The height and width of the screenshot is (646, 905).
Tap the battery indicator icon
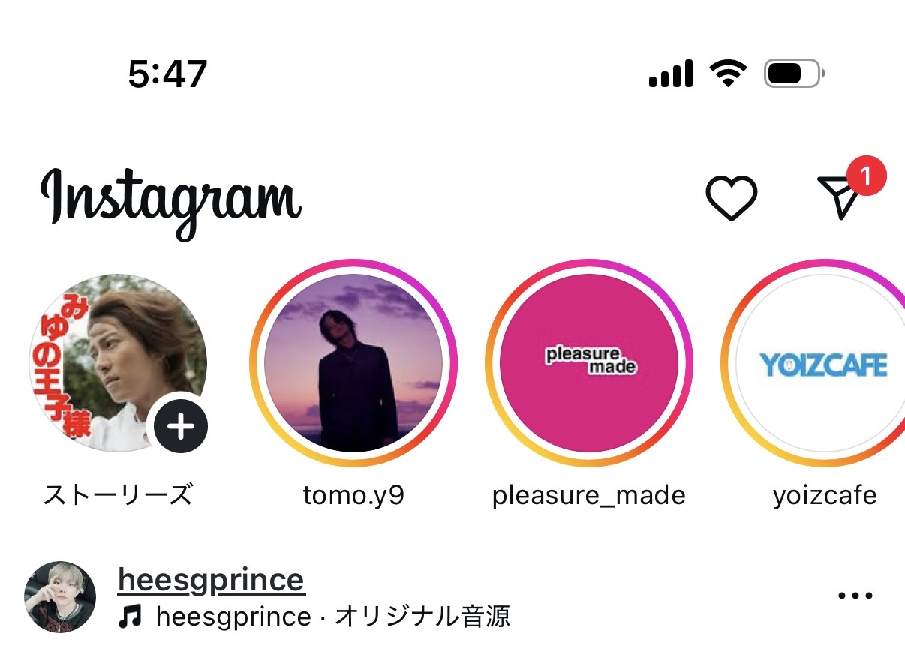794,74
